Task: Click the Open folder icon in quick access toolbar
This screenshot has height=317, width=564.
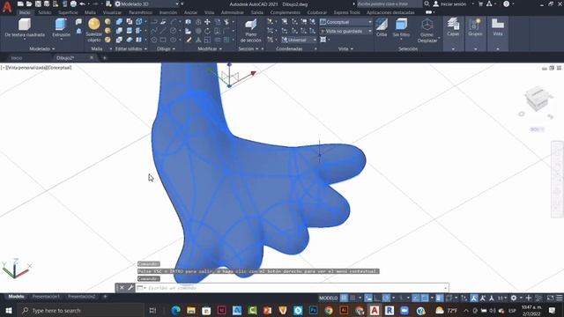Action: [x=29, y=4]
